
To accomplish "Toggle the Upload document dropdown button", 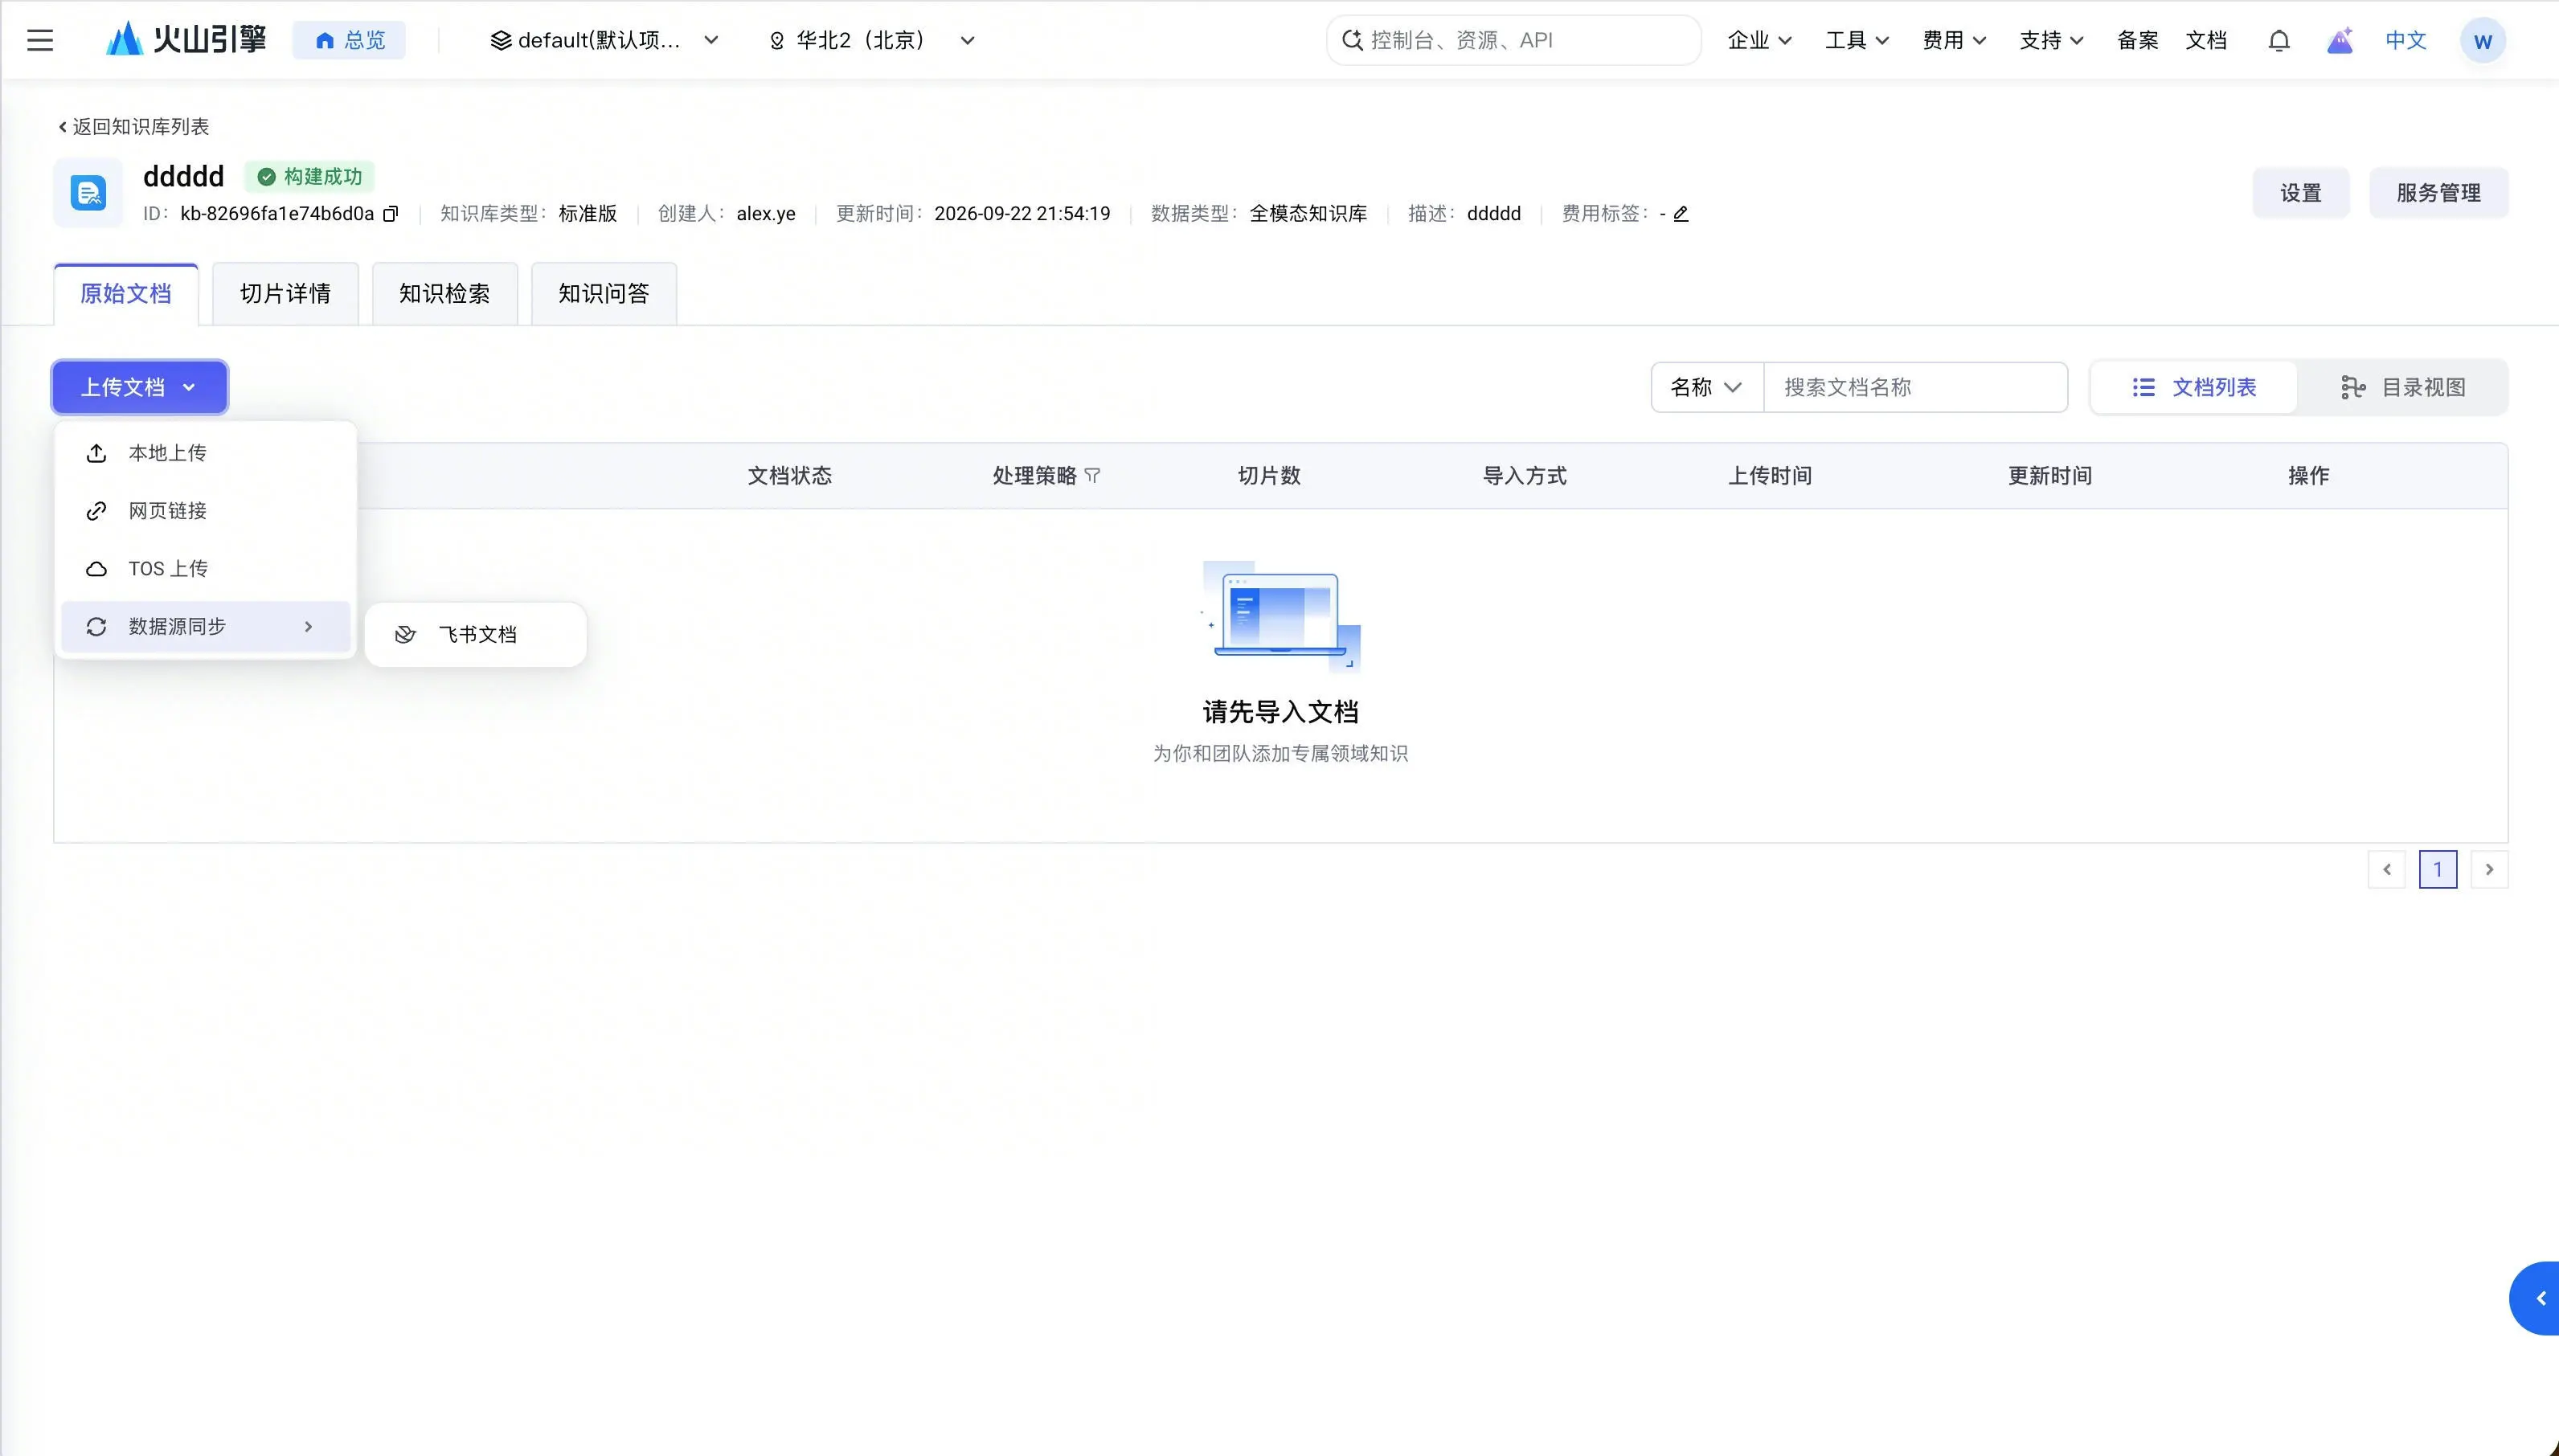I will coord(140,388).
